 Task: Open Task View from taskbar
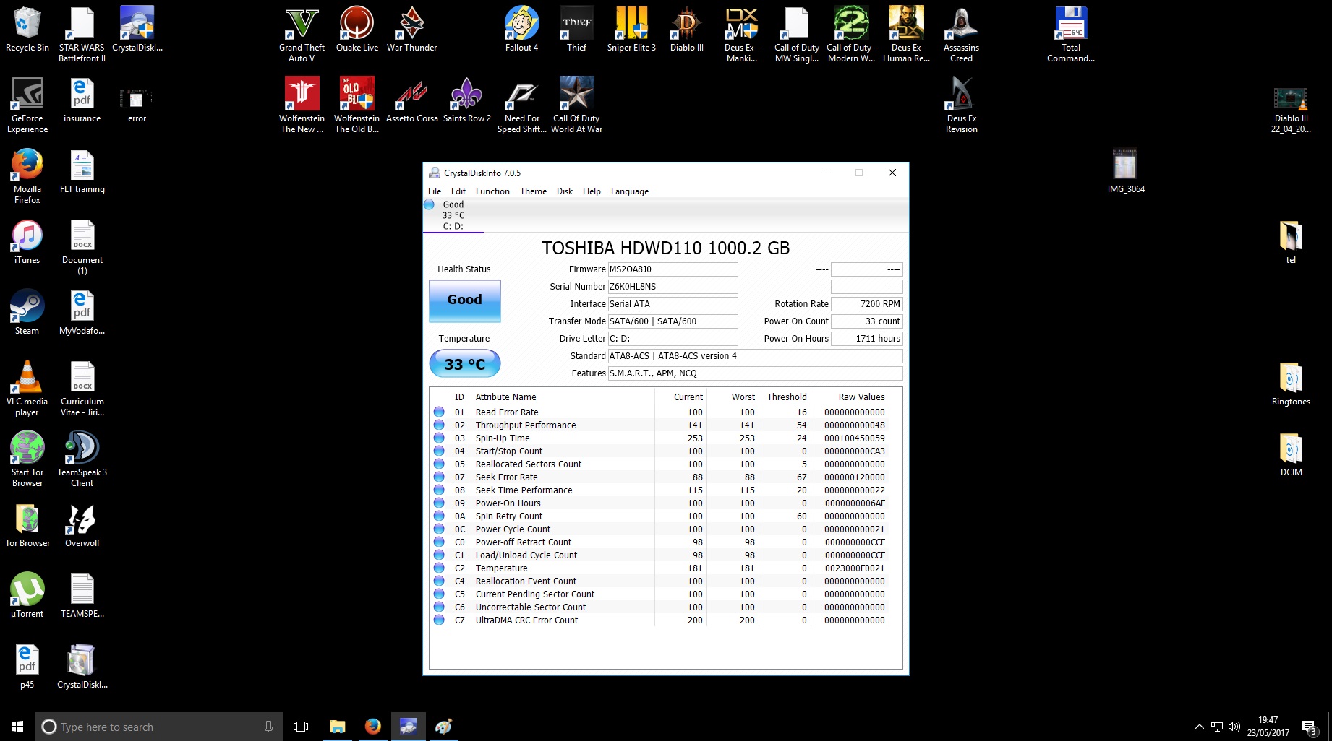(x=301, y=727)
